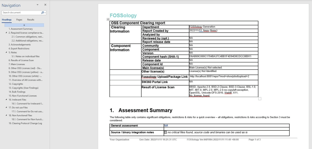Go to '14. Bulk Findings' heading
The image size is (312, 149).
pyautogui.click(x=17, y=92)
